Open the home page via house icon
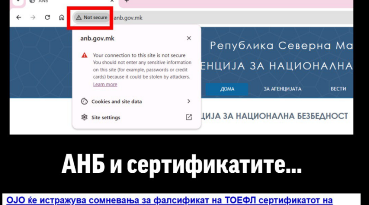This screenshot has height=205, width=369. [x=62, y=18]
